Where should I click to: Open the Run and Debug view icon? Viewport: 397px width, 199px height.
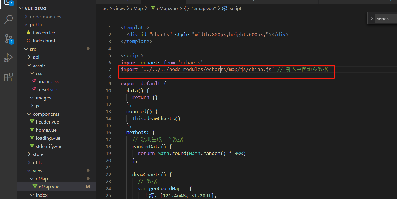click(9, 58)
